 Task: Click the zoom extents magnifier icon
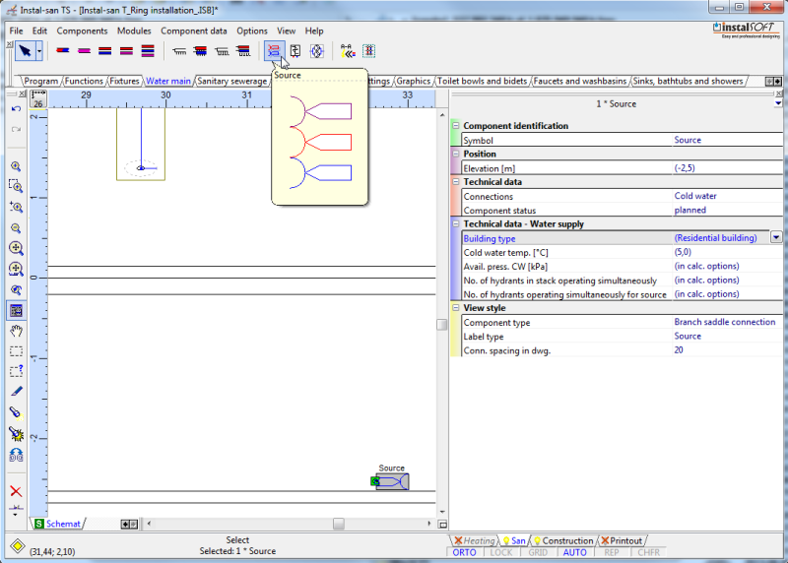click(16, 248)
